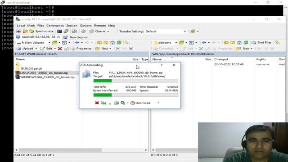
Task: Open the Session menu
Action: (72, 26)
